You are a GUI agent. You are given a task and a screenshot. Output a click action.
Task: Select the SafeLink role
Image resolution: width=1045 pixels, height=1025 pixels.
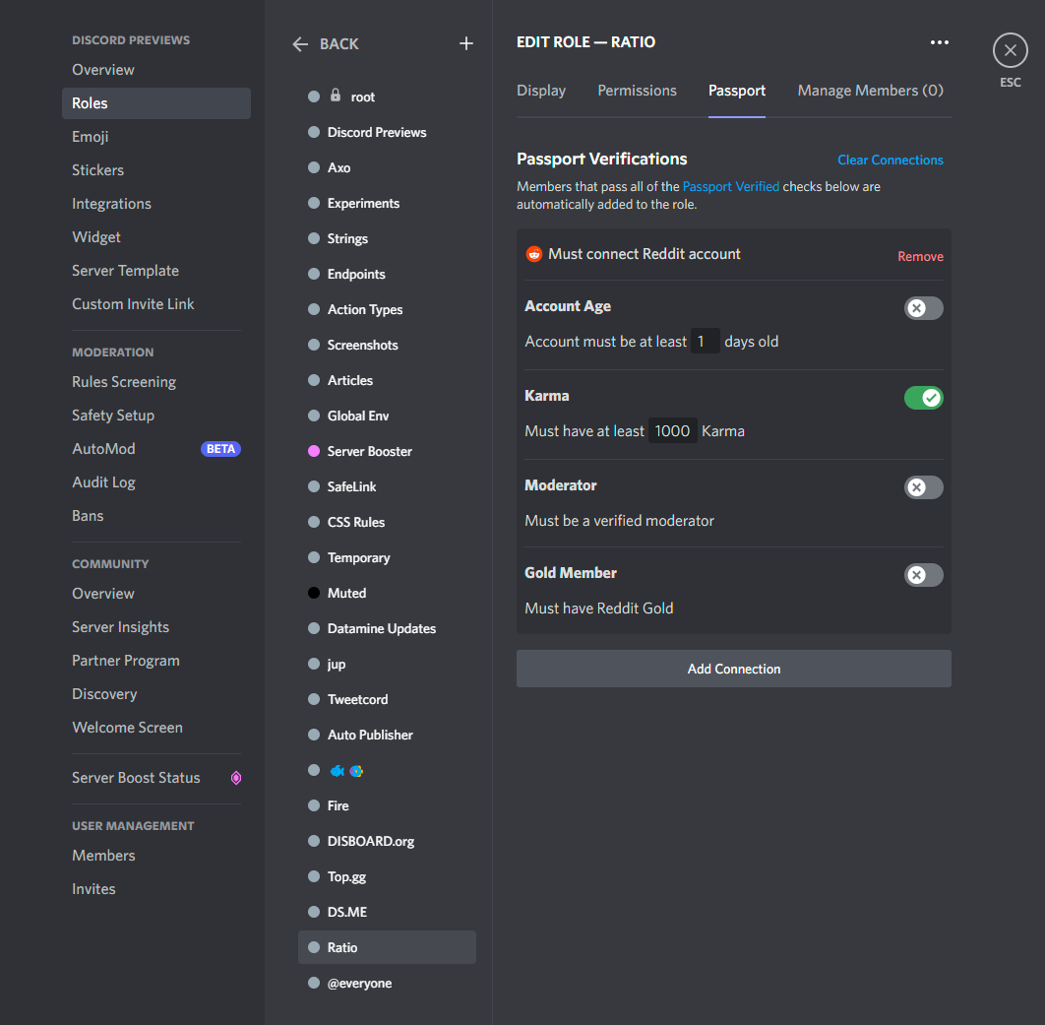[x=387, y=486]
